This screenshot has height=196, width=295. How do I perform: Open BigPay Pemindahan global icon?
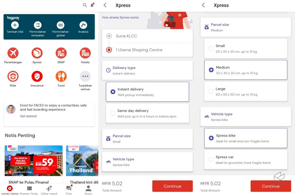click(60, 25)
